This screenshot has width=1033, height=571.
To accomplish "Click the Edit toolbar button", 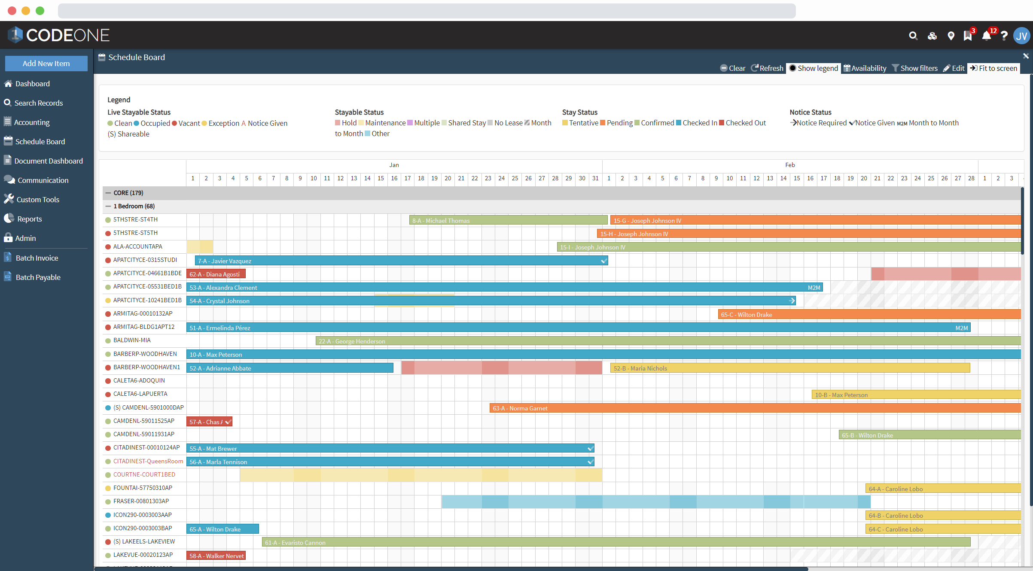I will point(954,68).
